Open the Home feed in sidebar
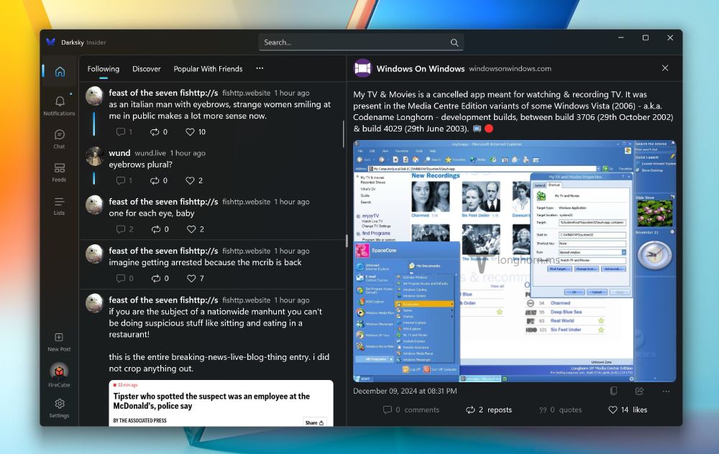 [x=60, y=71]
